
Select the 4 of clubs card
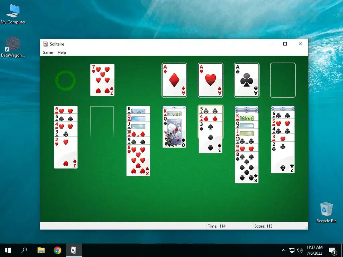(x=283, y=130)
